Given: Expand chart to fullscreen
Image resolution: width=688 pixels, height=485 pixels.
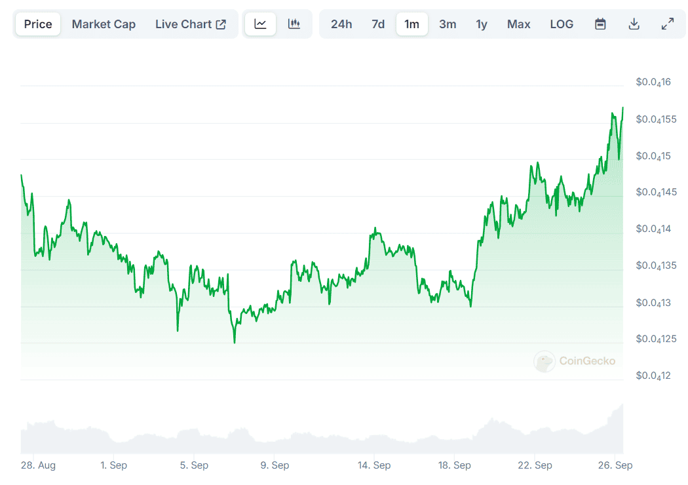Looking at the screenshot, I should (x=668, y=24).
